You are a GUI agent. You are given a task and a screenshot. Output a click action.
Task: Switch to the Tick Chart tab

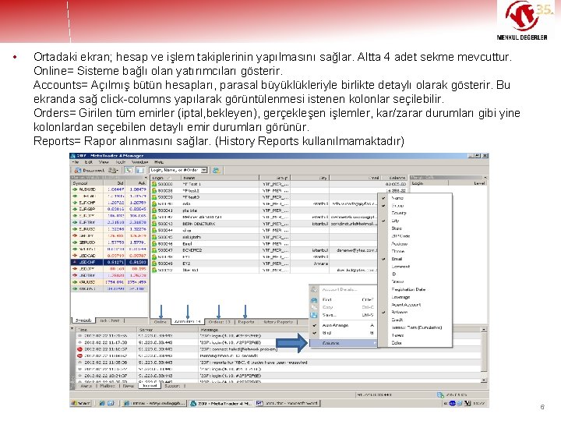110,320
